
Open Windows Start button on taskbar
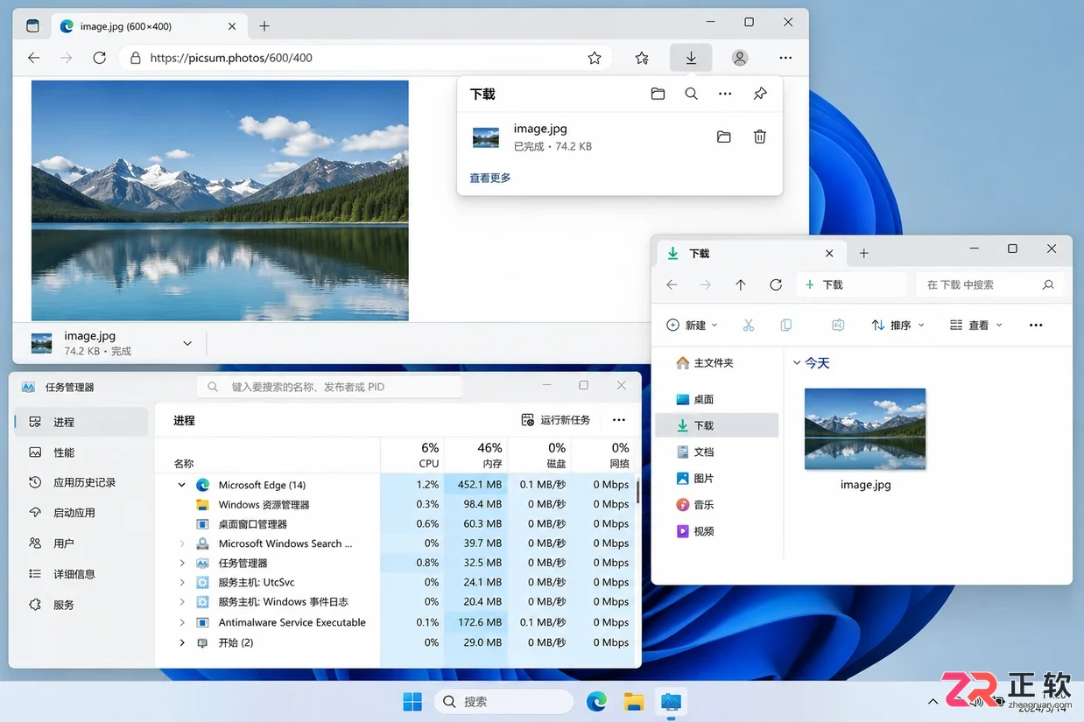[412, 701]
